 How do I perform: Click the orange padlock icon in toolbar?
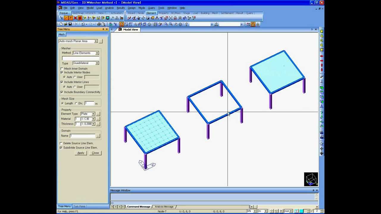(253, 24)
